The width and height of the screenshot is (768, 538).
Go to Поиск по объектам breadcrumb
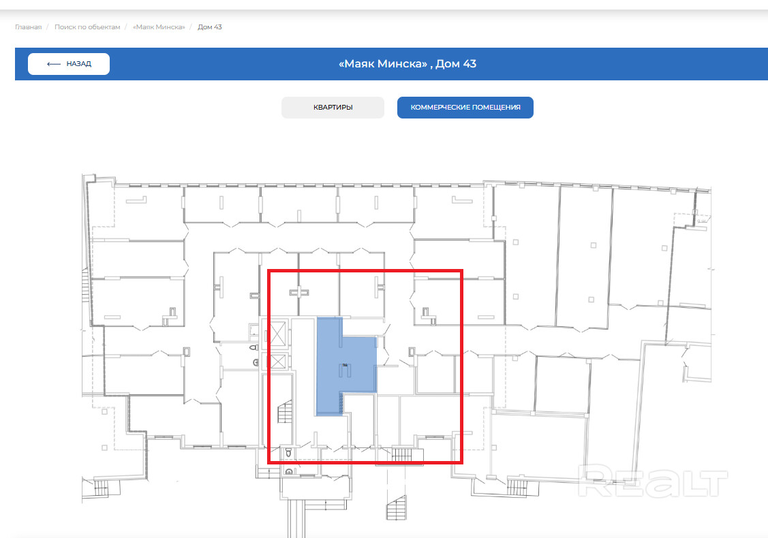pyautogui.click(x=87, y=27)
